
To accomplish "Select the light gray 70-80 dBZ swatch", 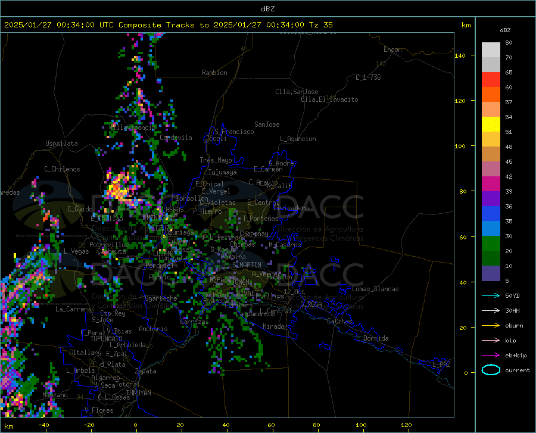I will tap(491, 50).
